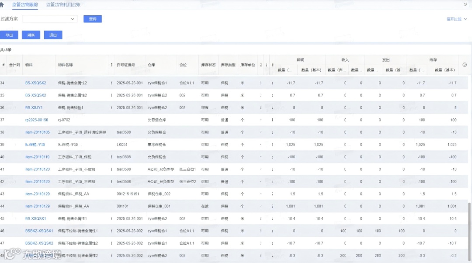Sort by 库存状态 column header
Screen dimensions: 472x263
pos(208,65)
